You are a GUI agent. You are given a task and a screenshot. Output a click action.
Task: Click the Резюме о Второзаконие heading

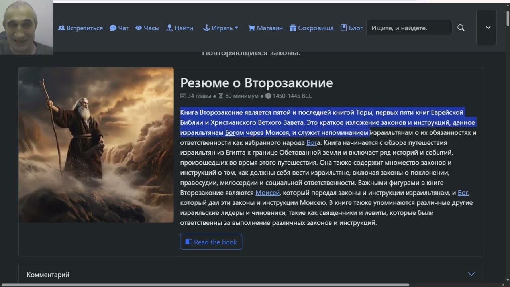pyautogui.click(x=257, y=83)
